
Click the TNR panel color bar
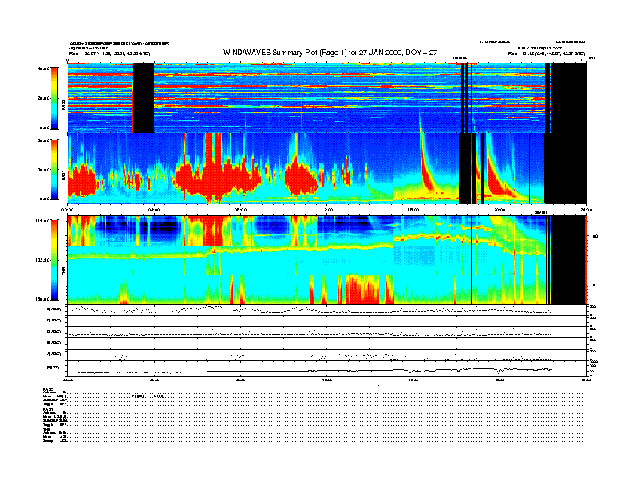[54, 260]
